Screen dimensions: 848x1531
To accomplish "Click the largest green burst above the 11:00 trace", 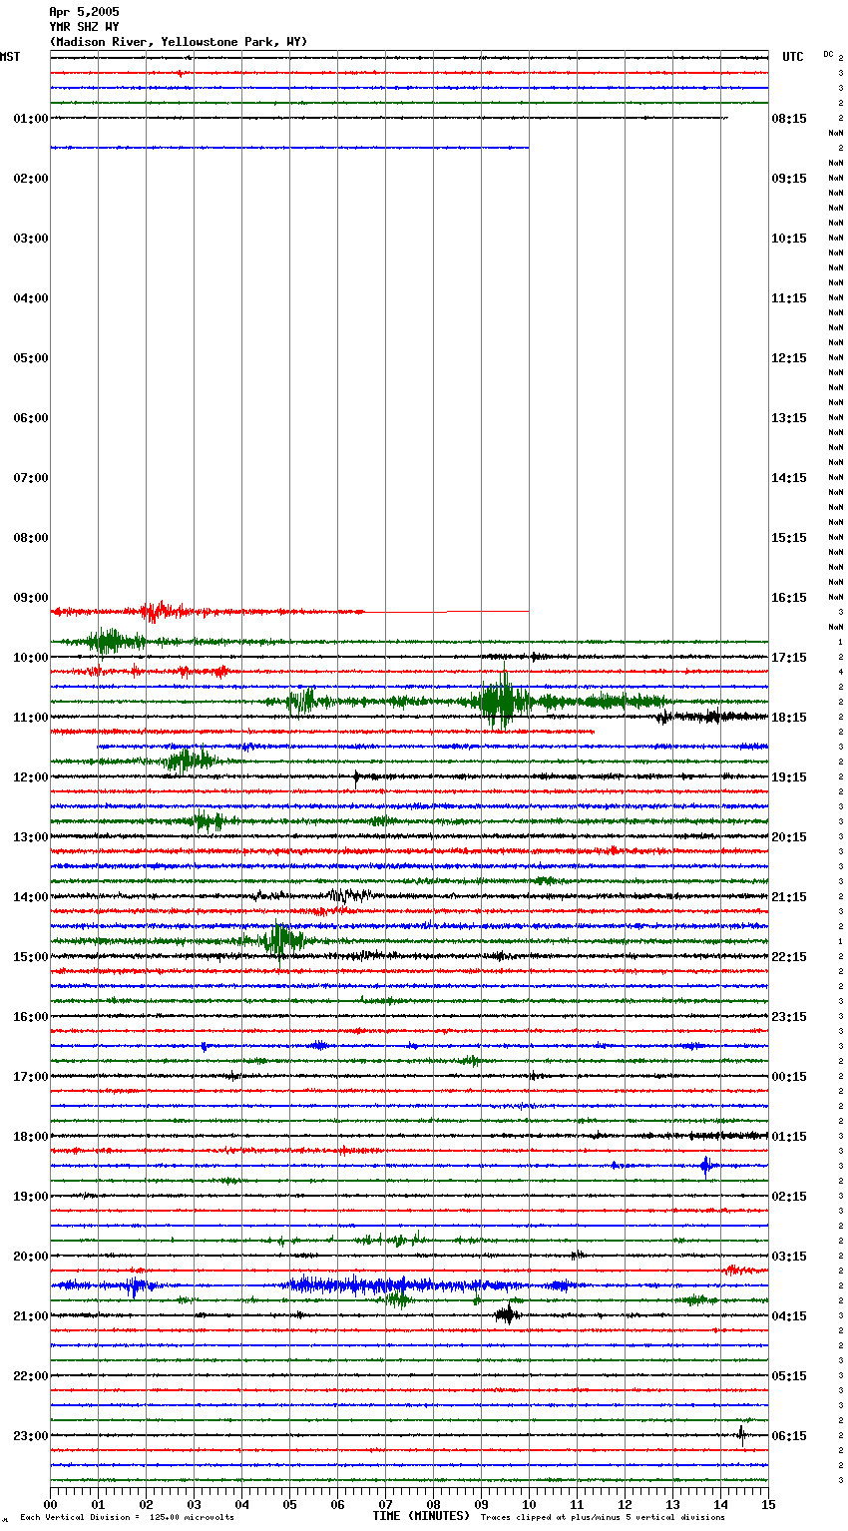I will pos(502,702).
